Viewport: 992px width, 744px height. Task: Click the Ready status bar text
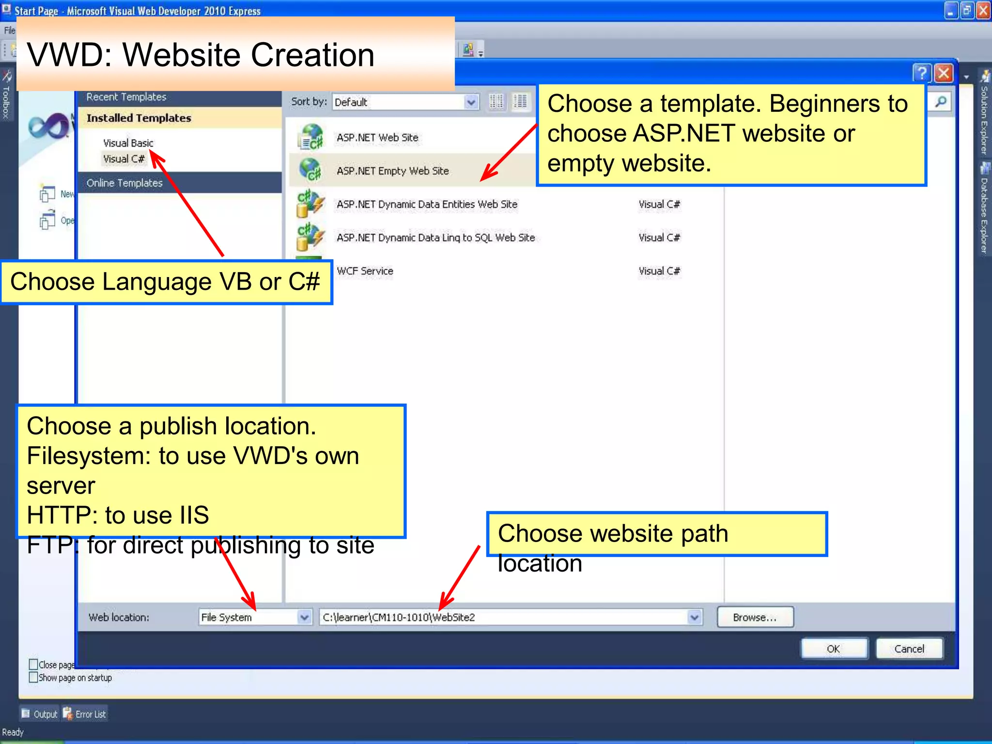click(13, 732)
